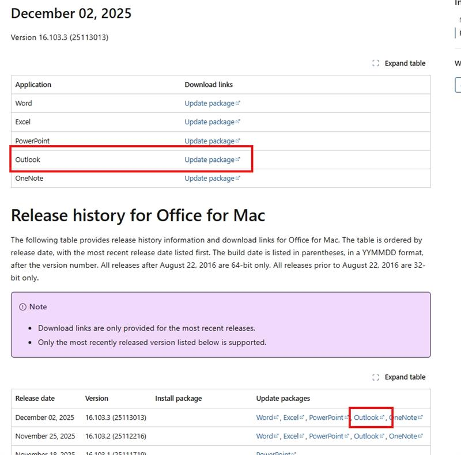Open PowerPoint Update package link
The width and height of the screenshot is (461, 455).
tap(212, 141)
